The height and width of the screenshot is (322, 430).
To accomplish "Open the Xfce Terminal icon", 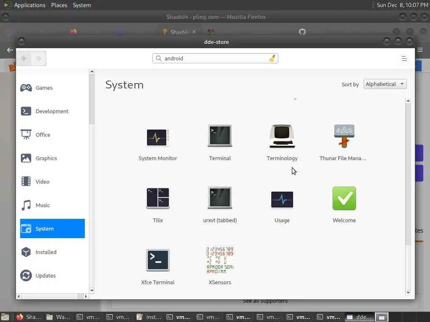I will (158, 260).
